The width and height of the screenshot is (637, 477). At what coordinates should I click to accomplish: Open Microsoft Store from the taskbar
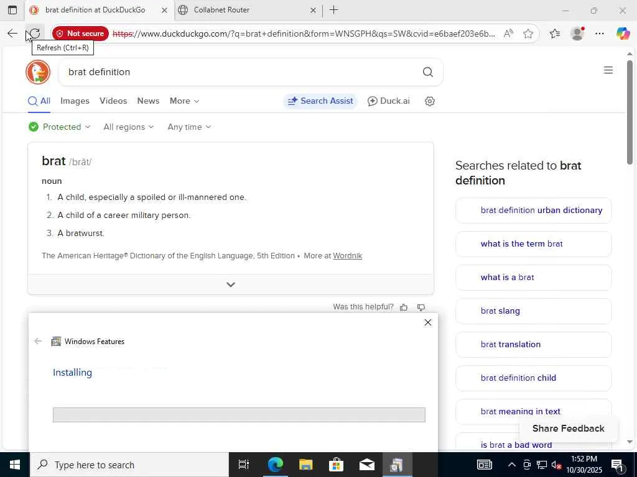click(x=336, y=465)
